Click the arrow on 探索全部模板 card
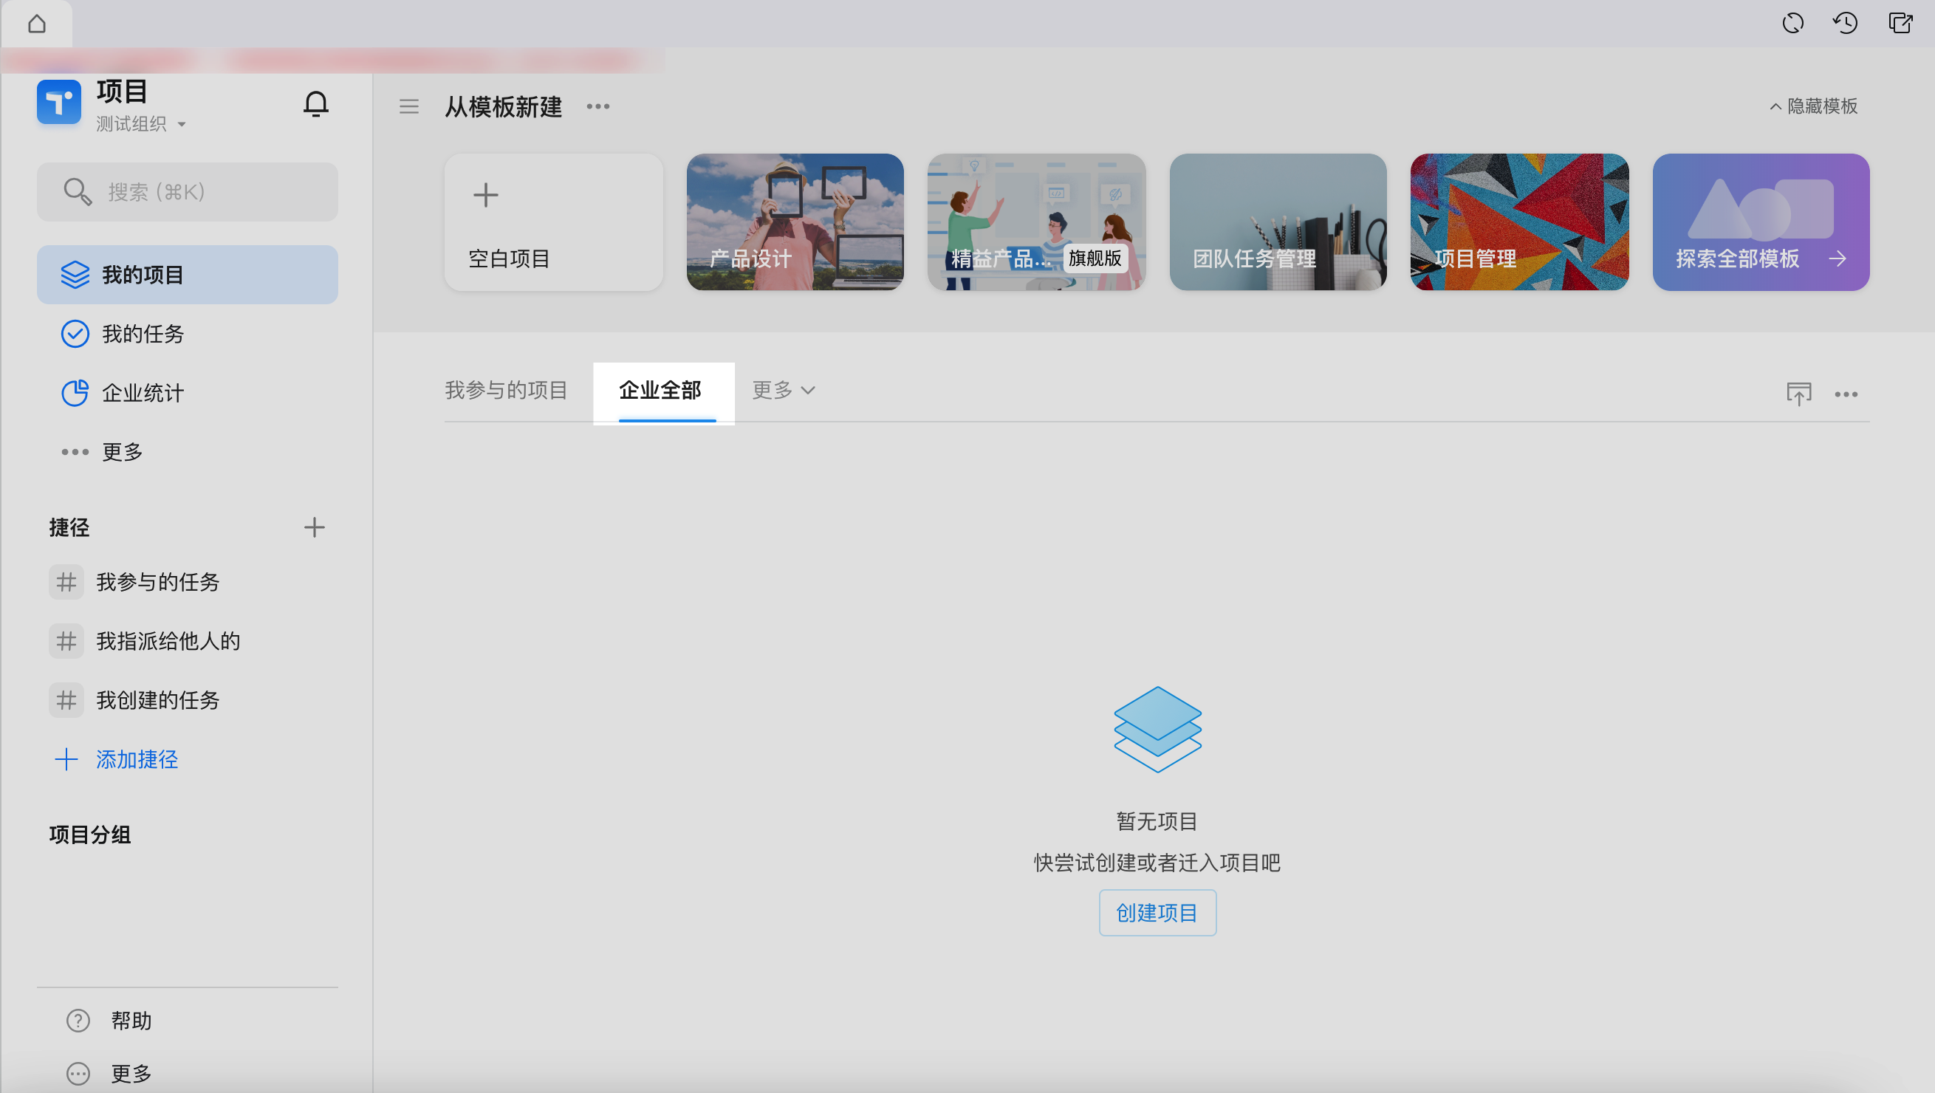 point(1838,259)
